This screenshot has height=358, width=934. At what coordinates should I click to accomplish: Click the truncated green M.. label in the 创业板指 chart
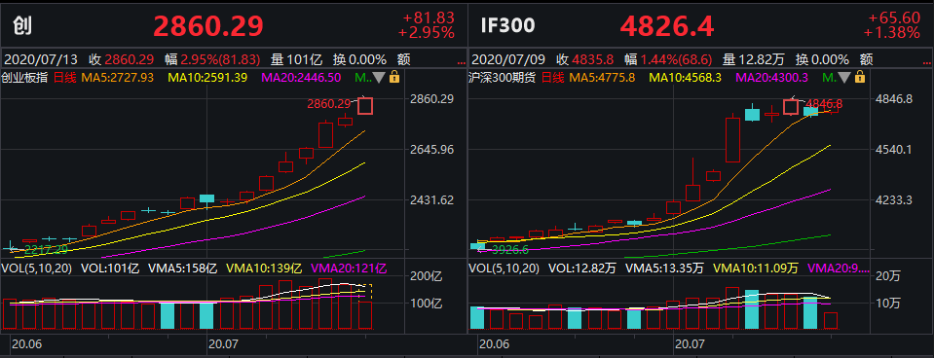[x=362, y=77]
